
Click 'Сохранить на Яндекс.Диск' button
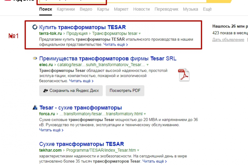(x=71, y=91)
